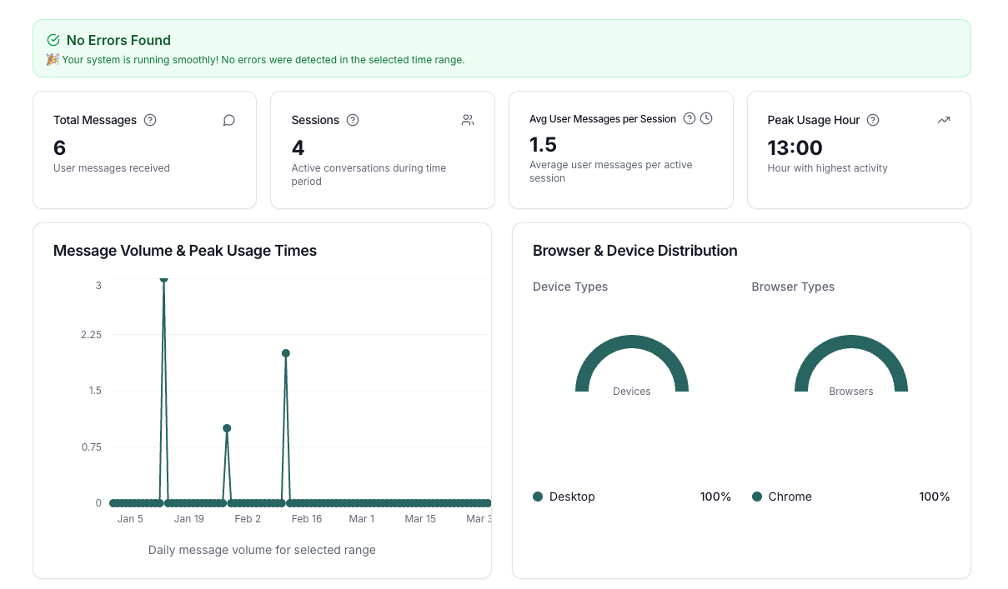
Task: Open the help tooltip icon next to Sessions
Action: pyautogui.click(x=353, y=120)
